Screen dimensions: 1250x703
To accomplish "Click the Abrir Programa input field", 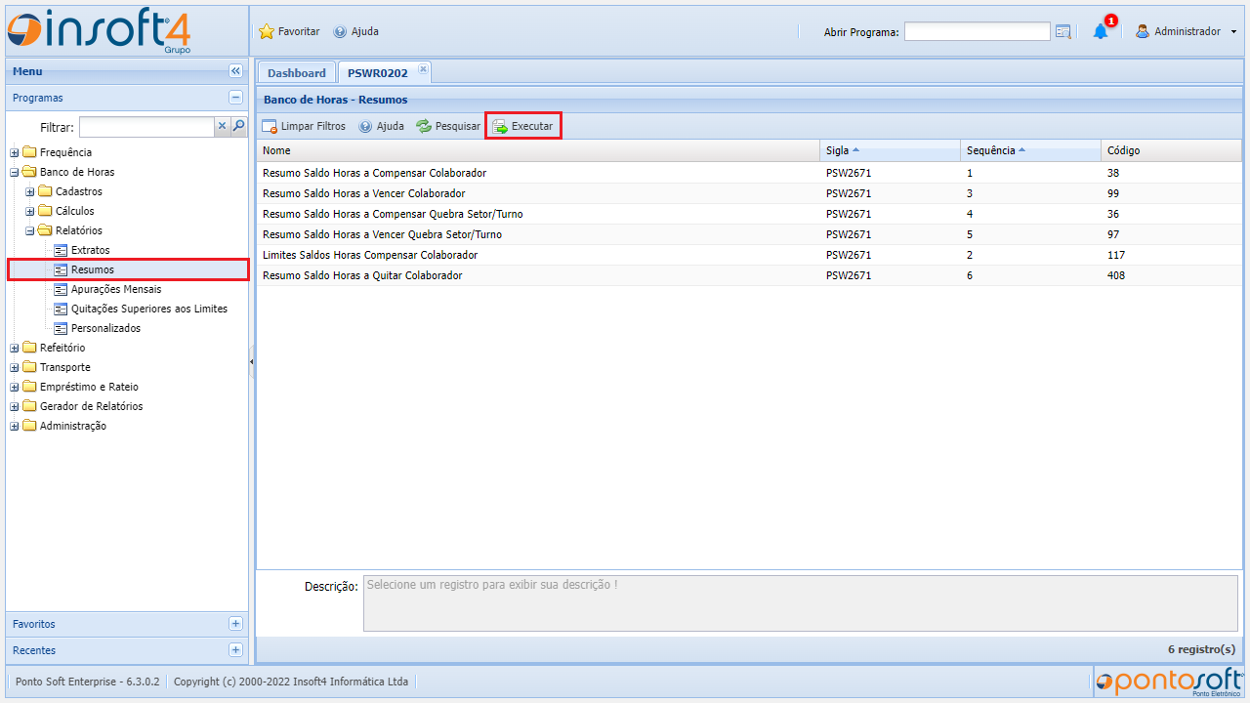I will [x=977, y=32].
